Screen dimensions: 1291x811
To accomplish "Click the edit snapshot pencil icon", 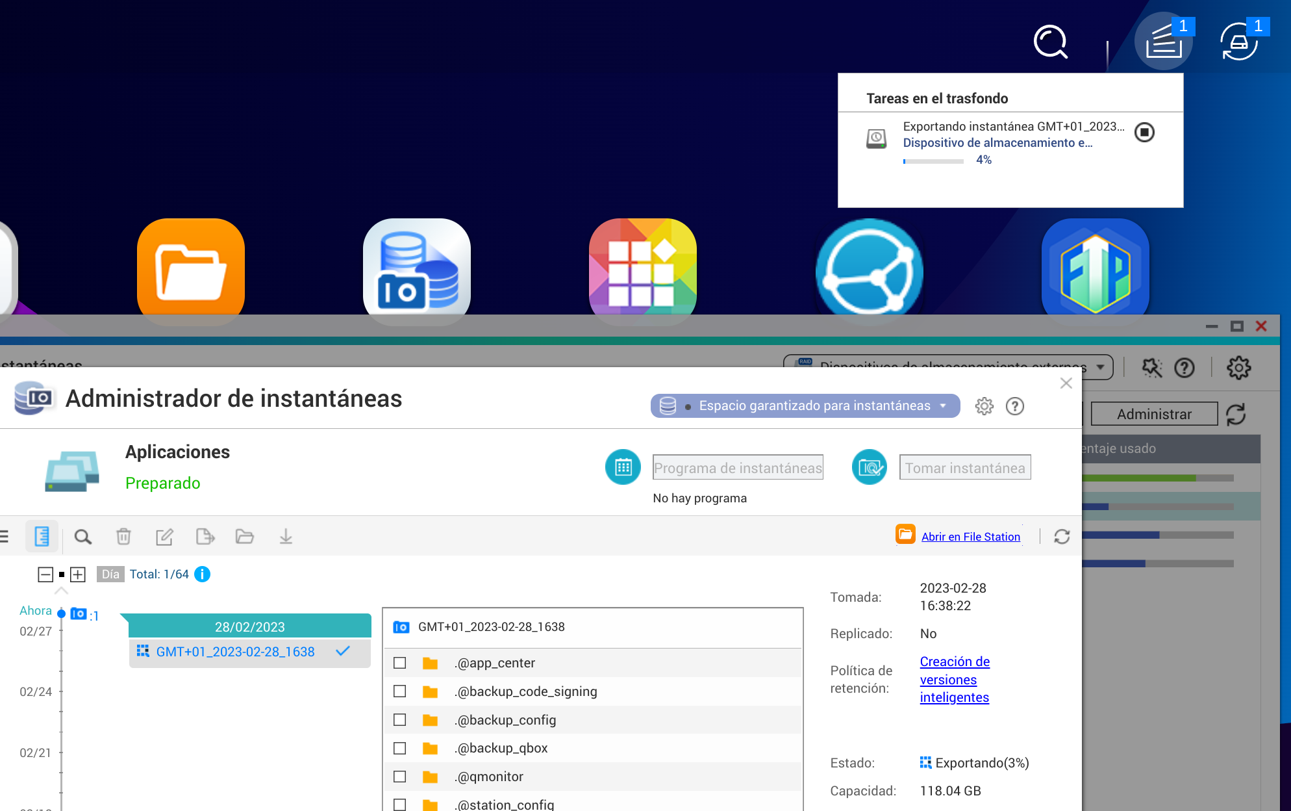I will [x=164, y=537].
